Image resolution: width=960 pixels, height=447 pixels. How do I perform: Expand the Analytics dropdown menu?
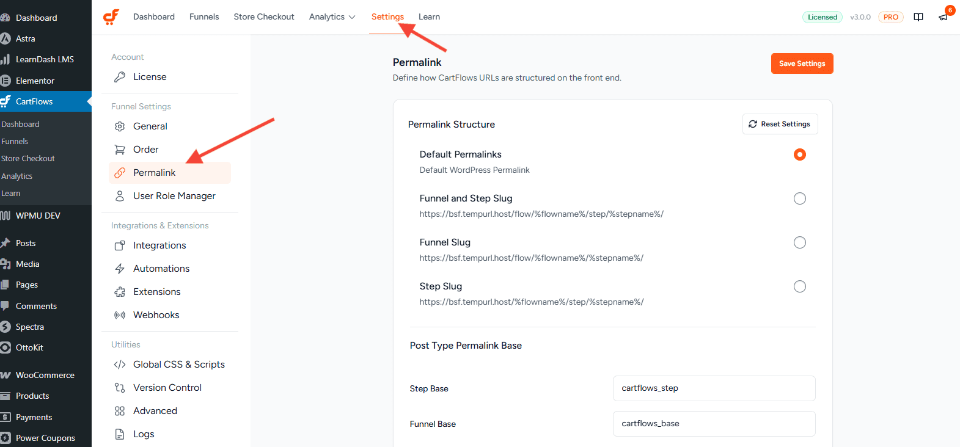tap(332, 17)
